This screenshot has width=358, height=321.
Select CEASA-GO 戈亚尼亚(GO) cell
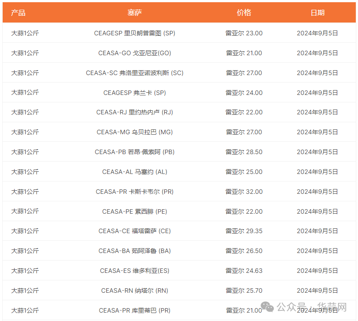pyautogui.click(x=135, y=53)
